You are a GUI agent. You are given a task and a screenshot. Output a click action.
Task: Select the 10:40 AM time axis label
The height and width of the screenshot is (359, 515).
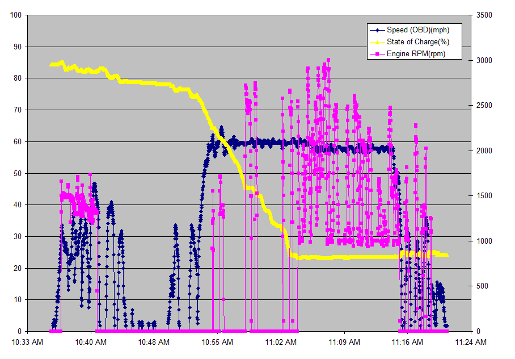pyautogui.click(x=91, y=342)
